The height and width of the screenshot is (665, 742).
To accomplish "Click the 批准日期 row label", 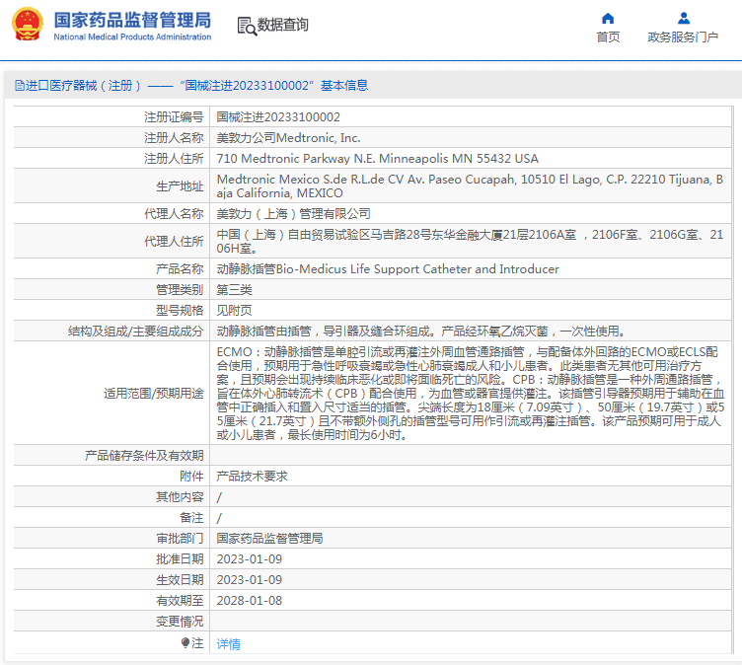I will 180,559.
